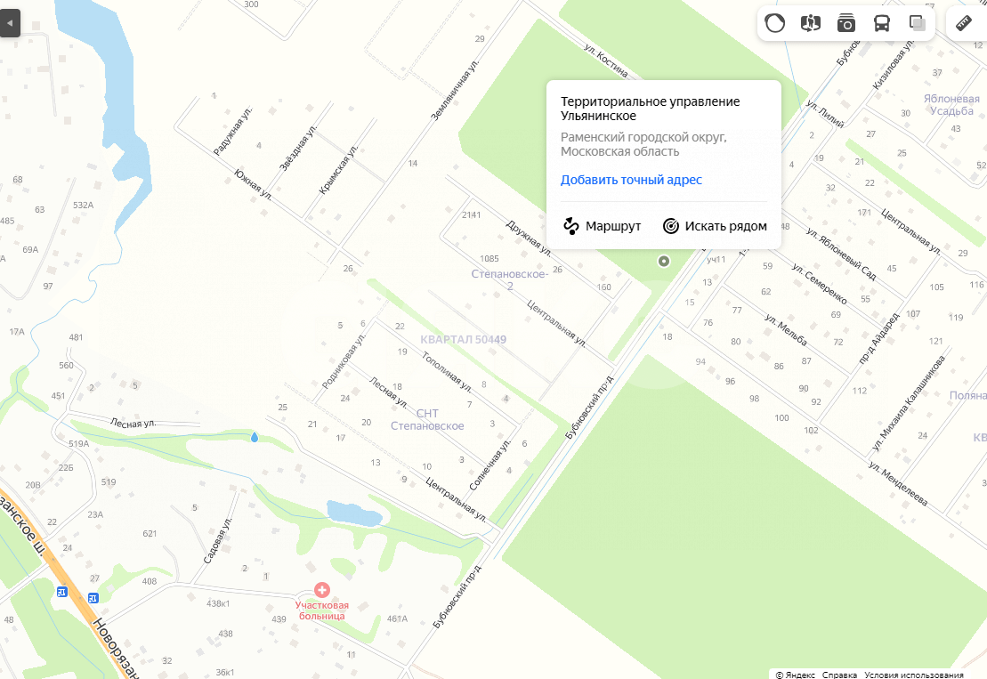Toggle the traffic layer icon
Viewport: 987px width, 679px height.
775,23
